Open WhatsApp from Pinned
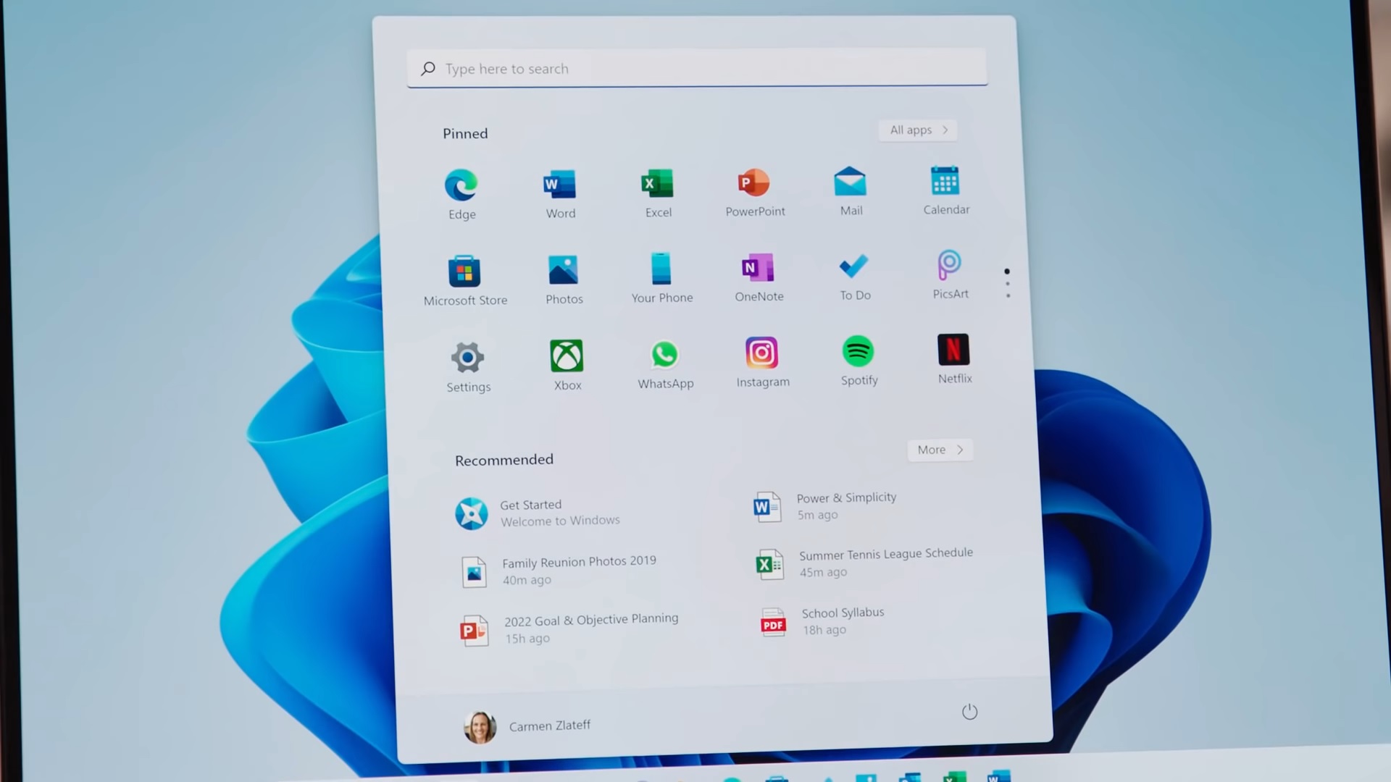The image size is (1391, 782). click(665, 363)
